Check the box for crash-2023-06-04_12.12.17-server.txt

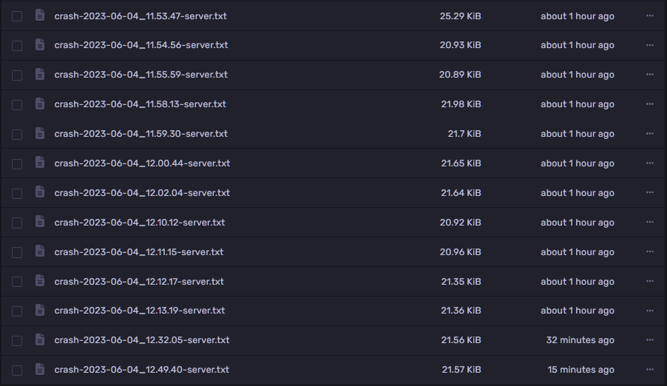[x=17, y=282]
